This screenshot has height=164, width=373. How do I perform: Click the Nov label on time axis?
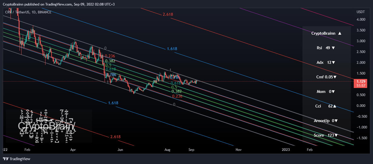tap(238, 149)
